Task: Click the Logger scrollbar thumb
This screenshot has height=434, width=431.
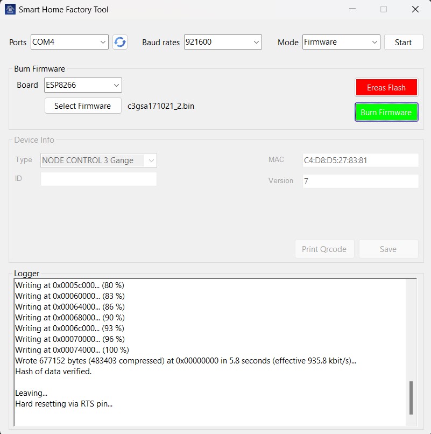Action: tap(412, 398)
